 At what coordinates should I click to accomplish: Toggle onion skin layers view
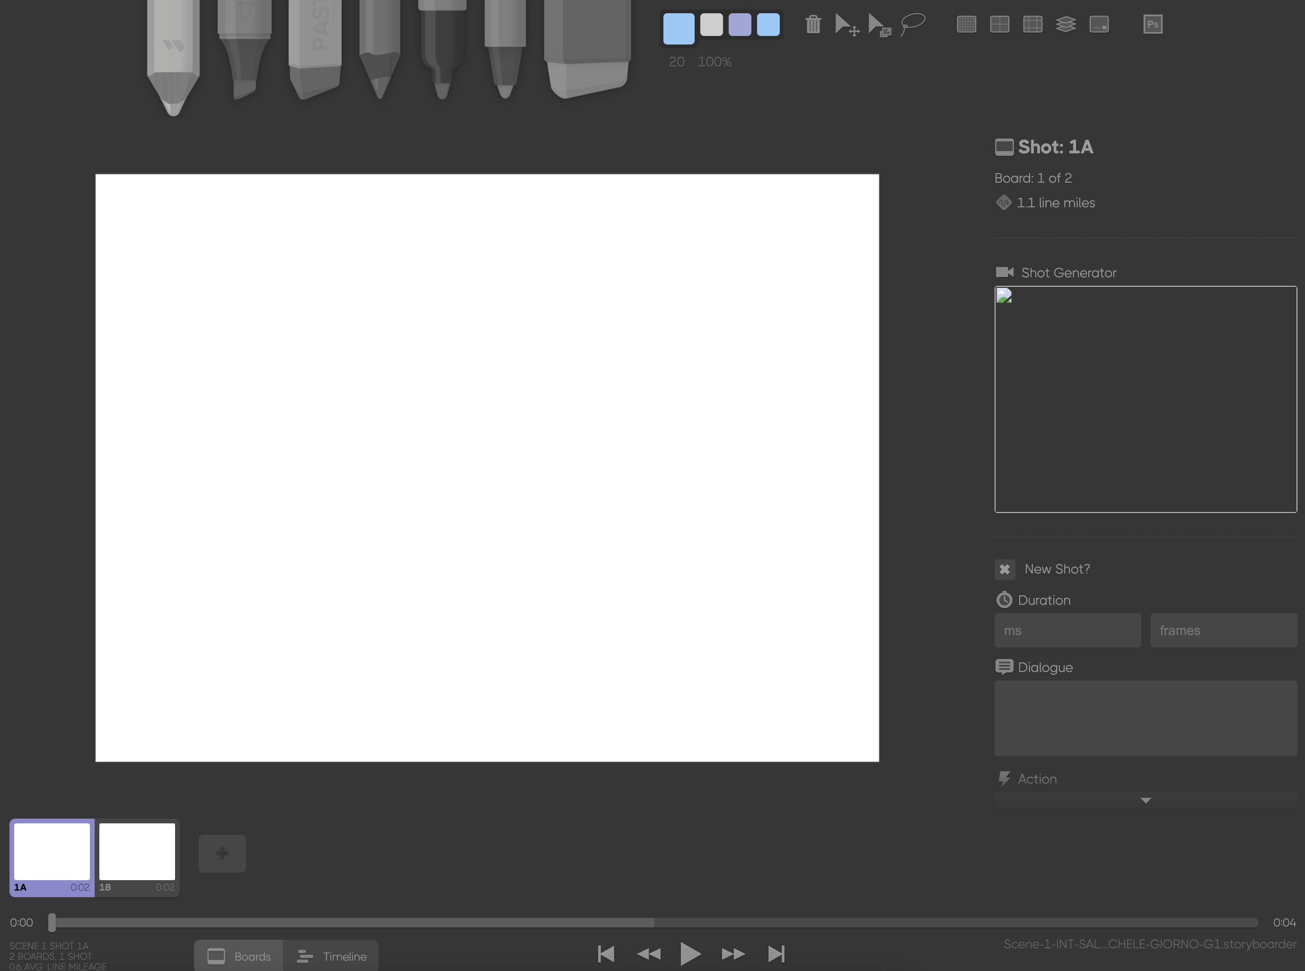(x=1067, y=24)
